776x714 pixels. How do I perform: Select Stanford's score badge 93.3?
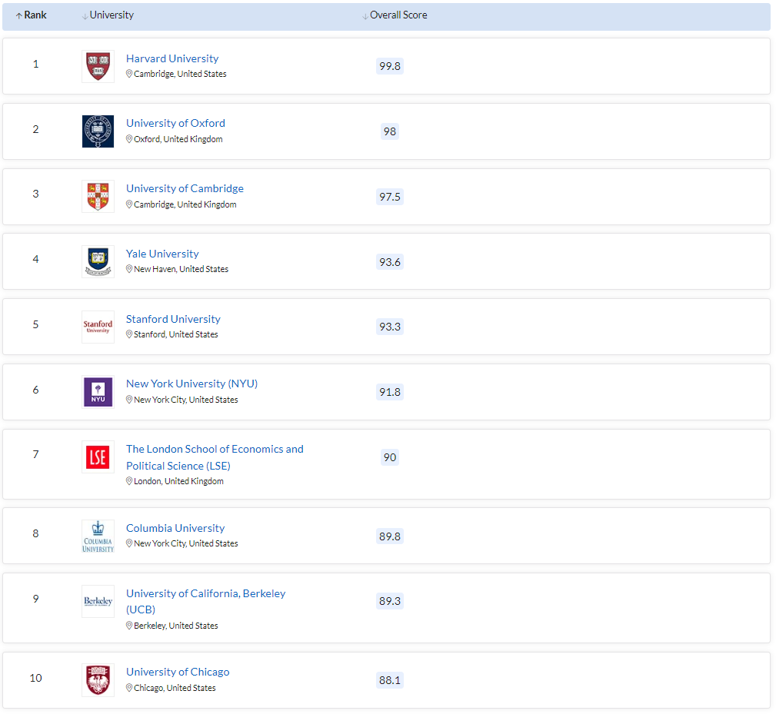point(390,327)
